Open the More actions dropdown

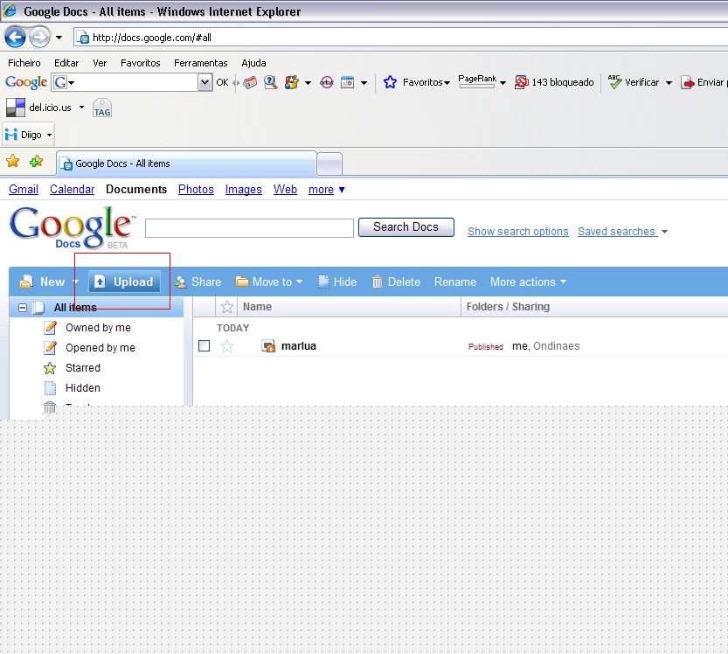pos(529,282)
